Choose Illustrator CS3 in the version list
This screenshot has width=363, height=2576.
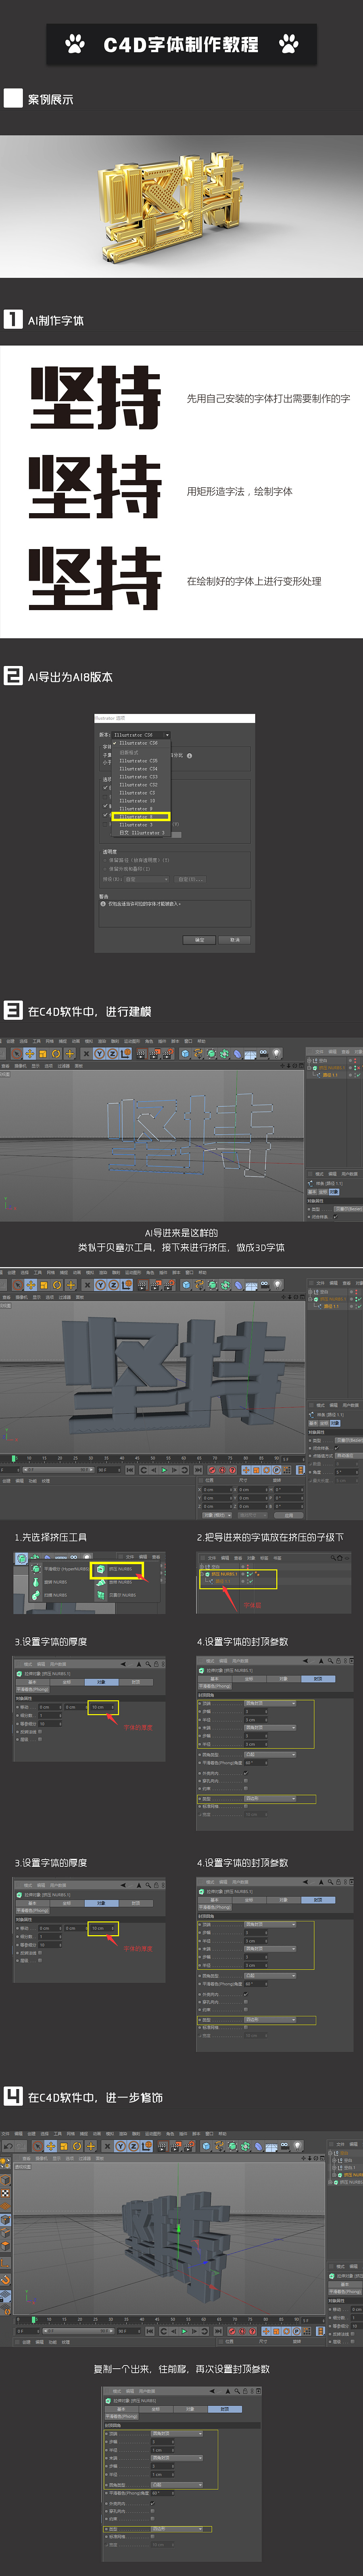142,777
